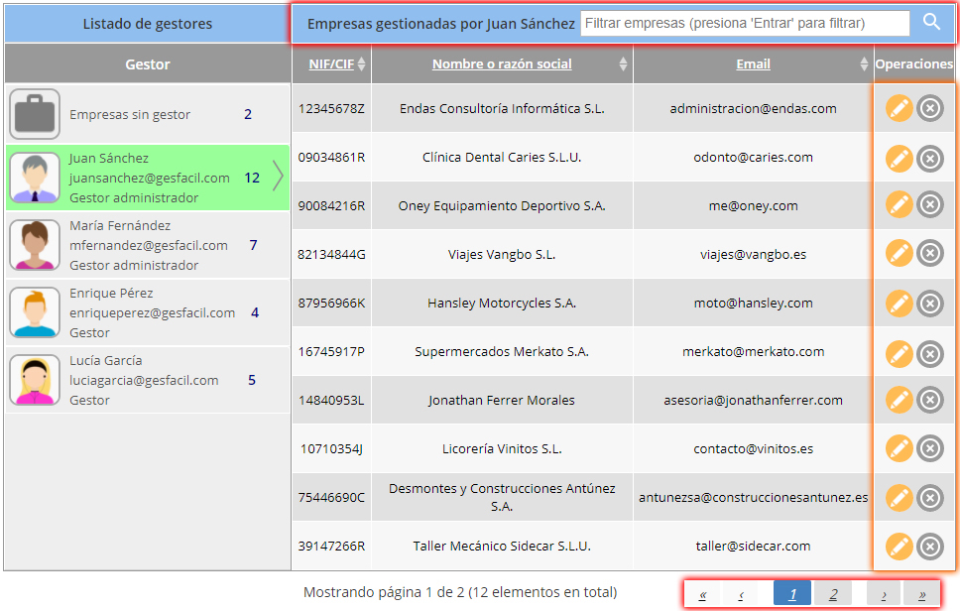The width and height of the screenshot is (960, 611).
Task: Click email mfernandez@gesfacil.com
Action: point(149,245)
